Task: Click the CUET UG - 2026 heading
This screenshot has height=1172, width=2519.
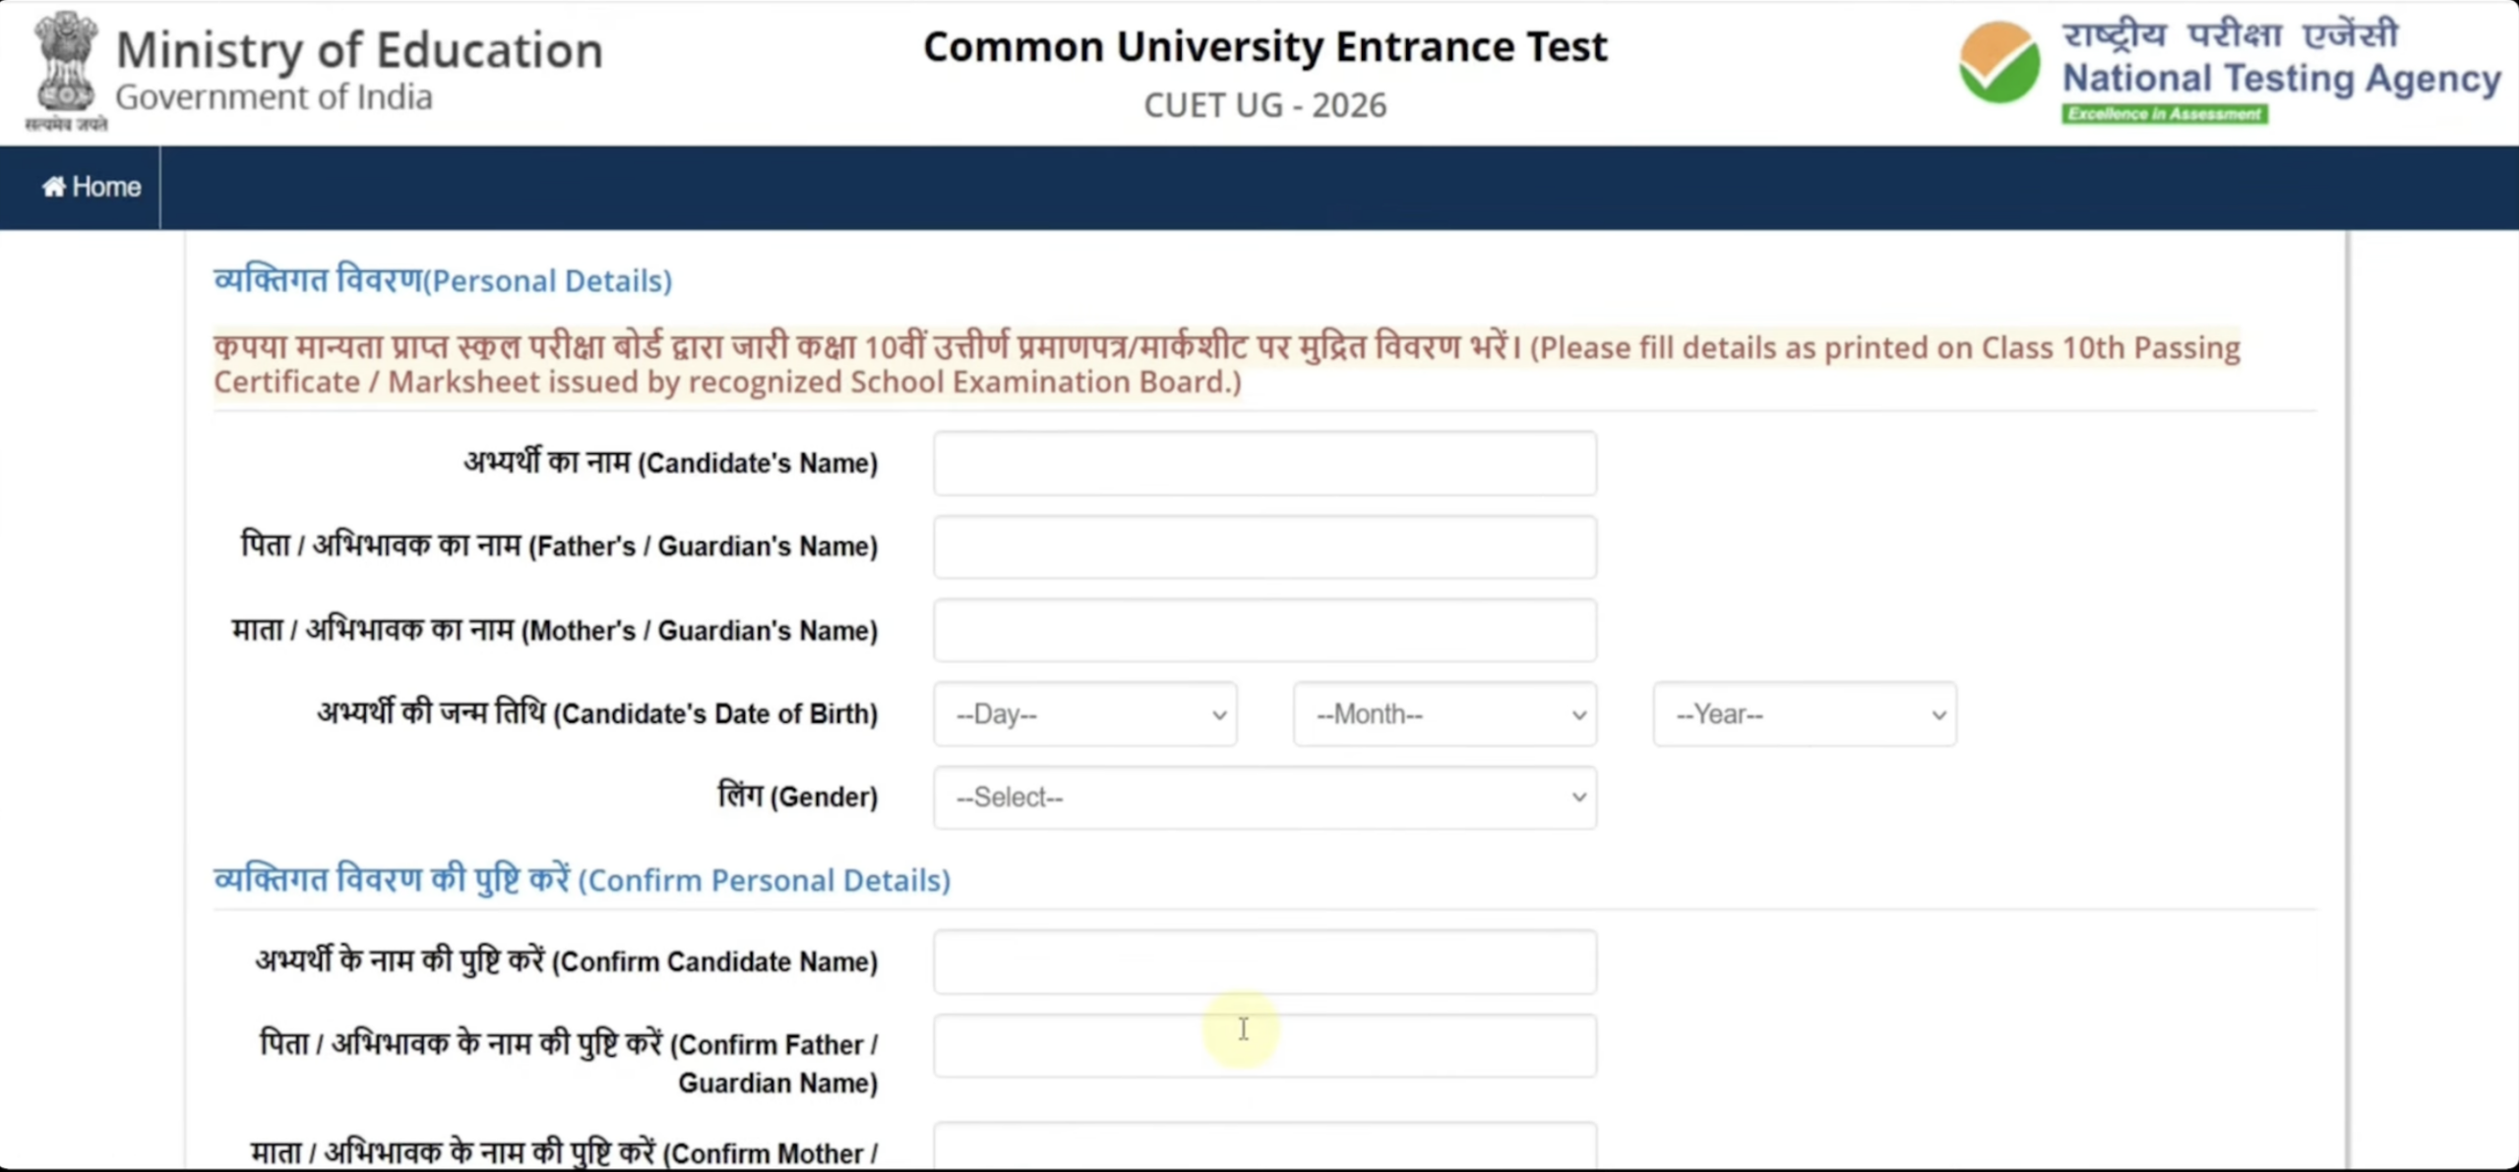Action: tap(1265, 104)
